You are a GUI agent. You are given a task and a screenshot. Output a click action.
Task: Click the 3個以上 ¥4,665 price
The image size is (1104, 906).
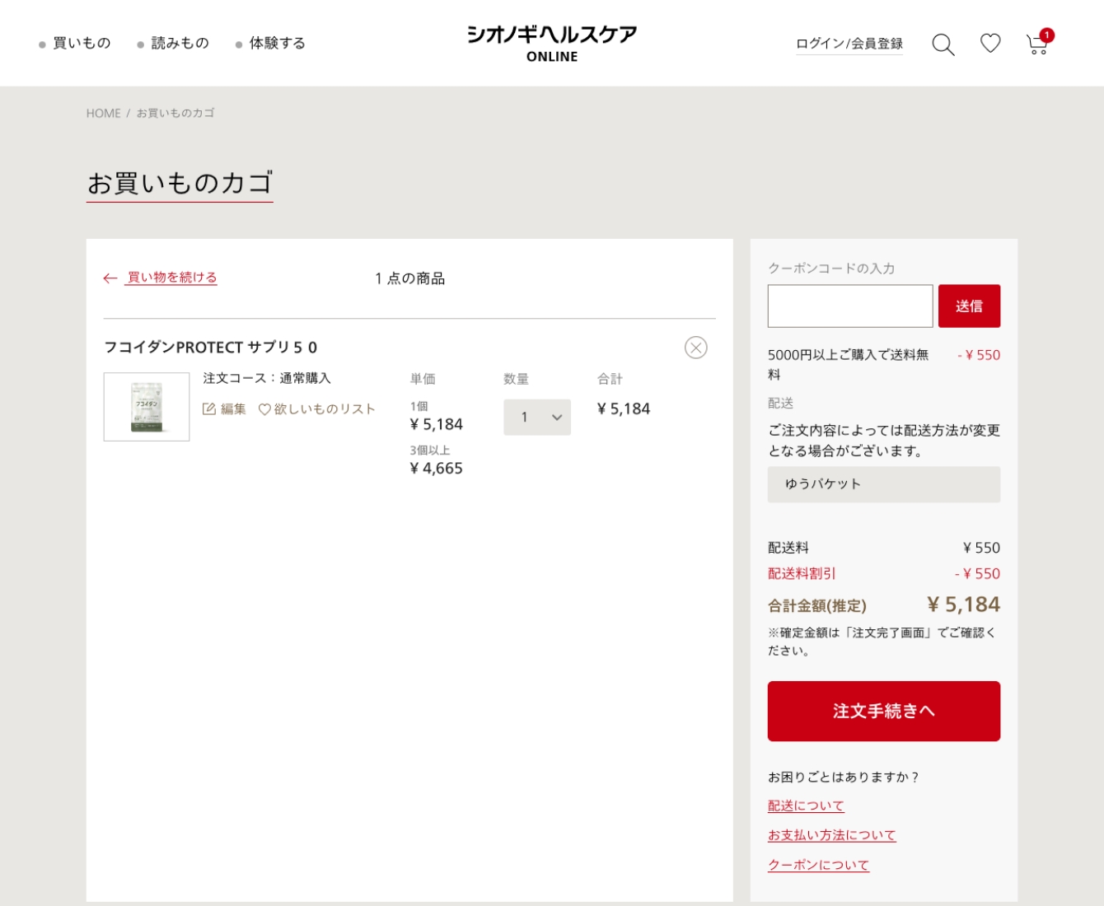[437, 460]
